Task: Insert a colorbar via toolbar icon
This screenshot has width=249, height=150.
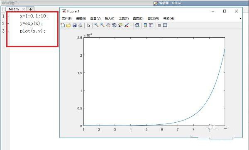Action: [145, 25]
